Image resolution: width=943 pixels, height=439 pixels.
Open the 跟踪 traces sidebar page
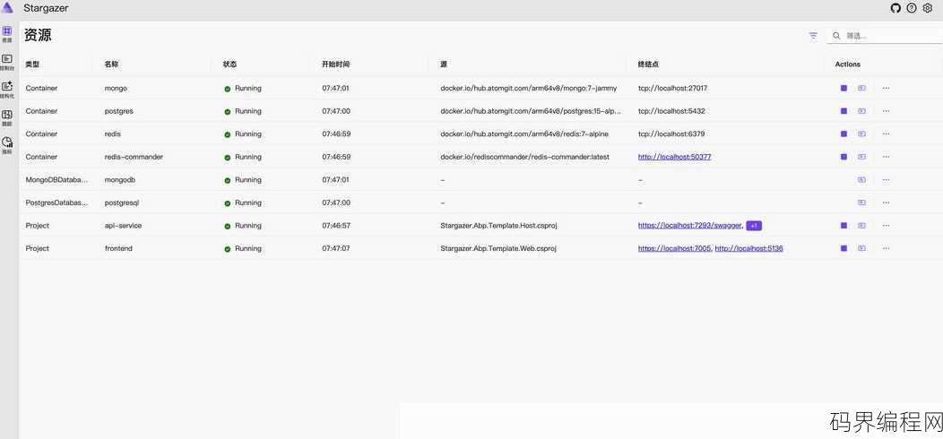(7, 117)
